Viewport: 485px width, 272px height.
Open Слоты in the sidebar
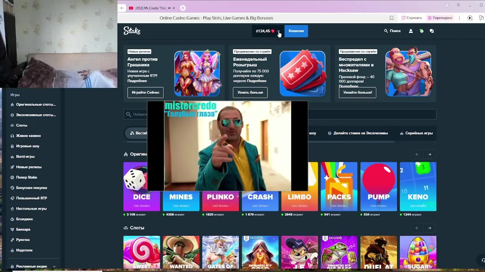point(19,125)
